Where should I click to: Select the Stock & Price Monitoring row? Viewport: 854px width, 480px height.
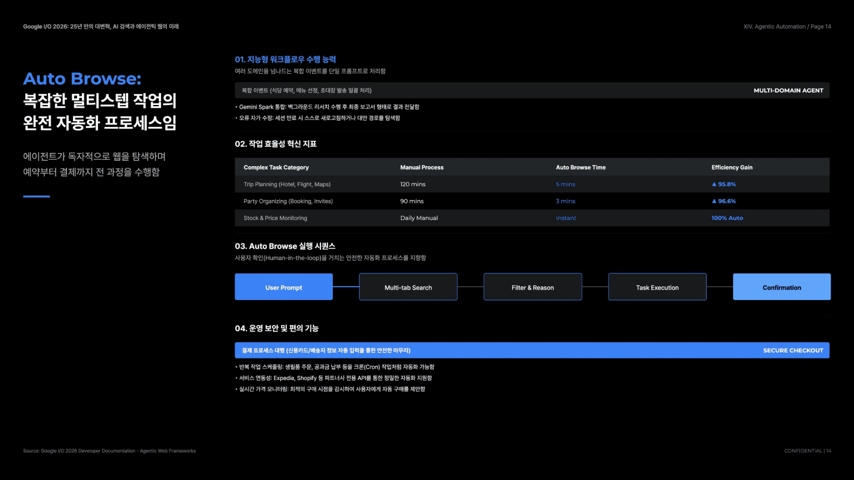(532, 218)
